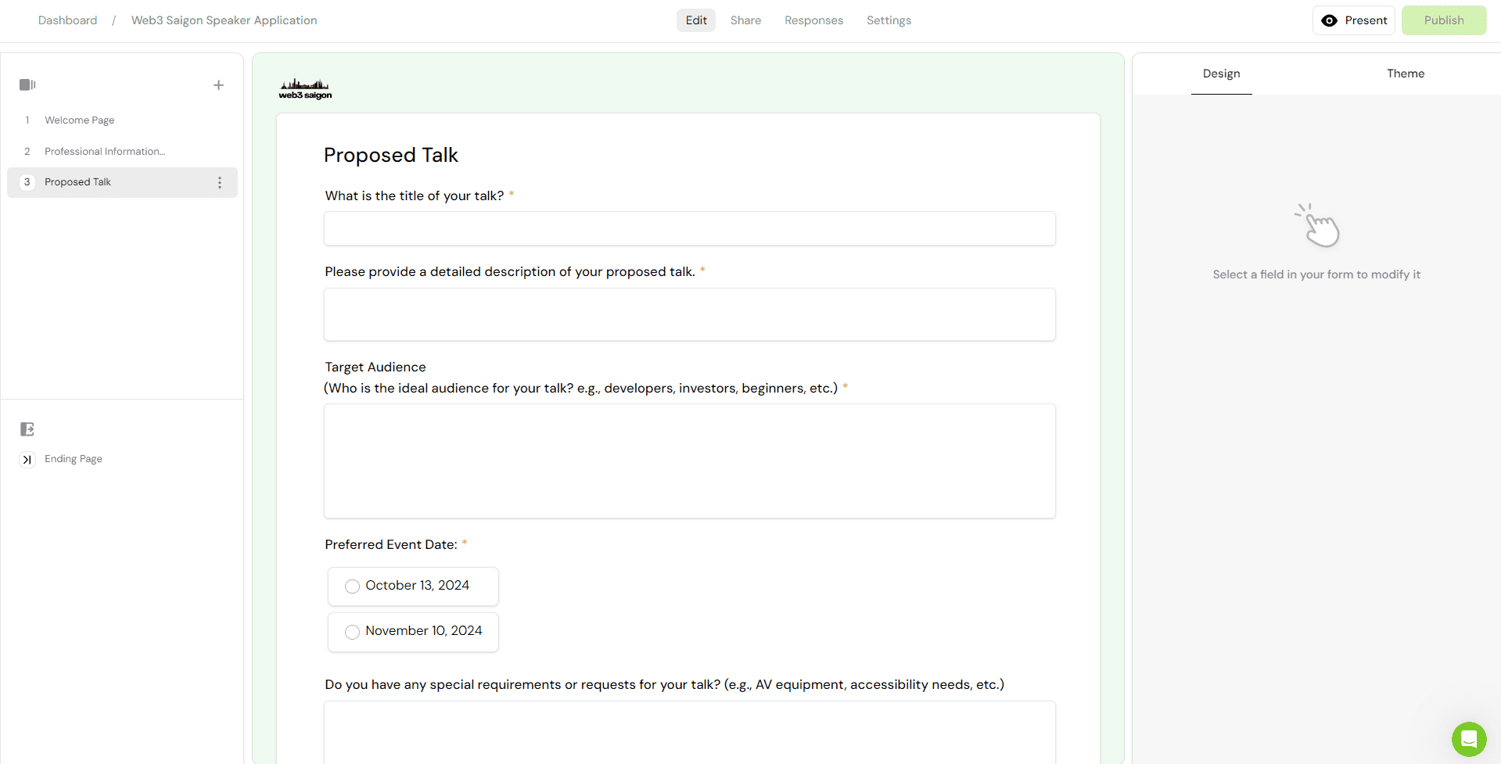The image size is (1501, 764).
Task: Click the page number 3 badge
Action: 27,182
